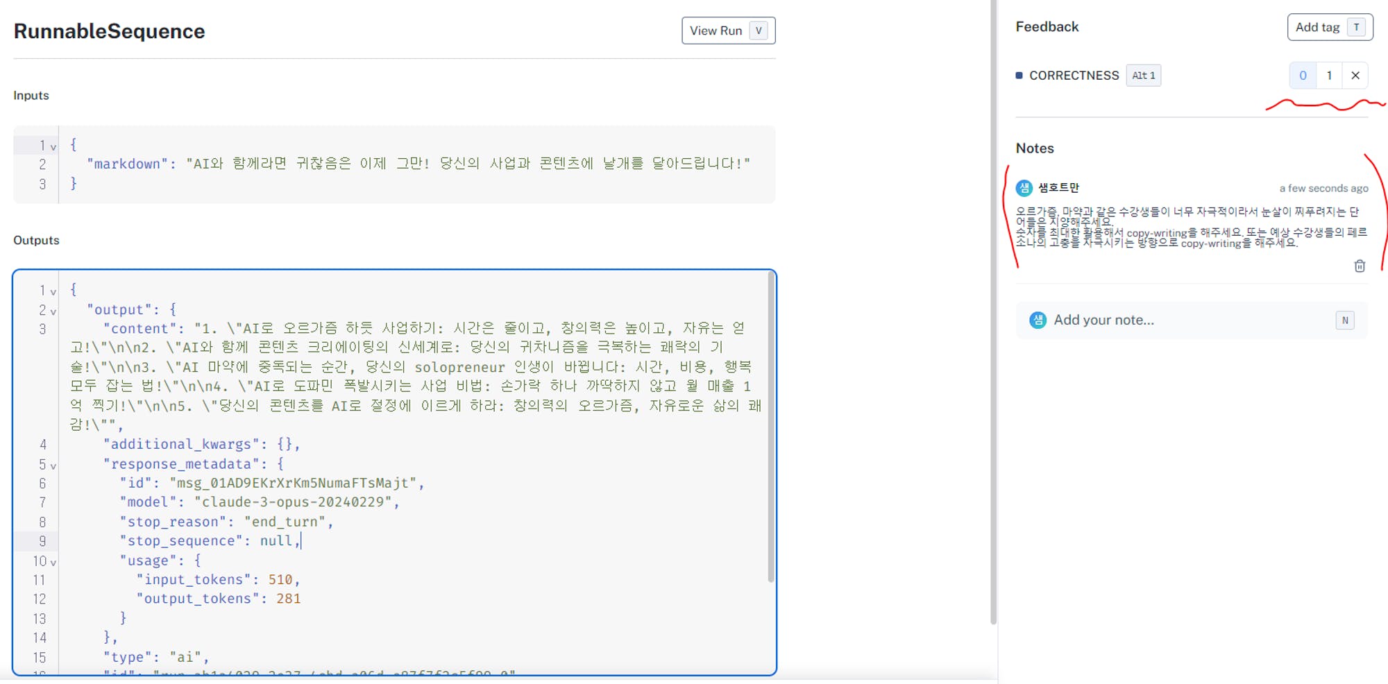Click the V shortcut badge on View Run
The height and width of the screenshot is (684, 1388).
pyautogui.click(x=759, y=31)
